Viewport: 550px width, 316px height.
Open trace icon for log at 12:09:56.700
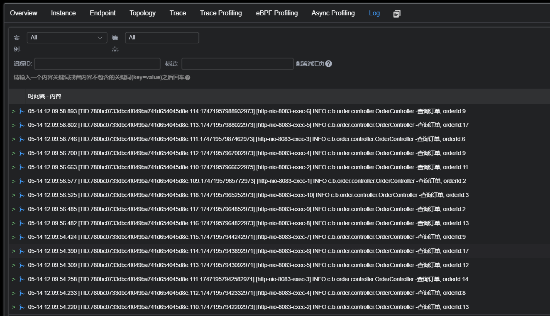tap(22, 153)
